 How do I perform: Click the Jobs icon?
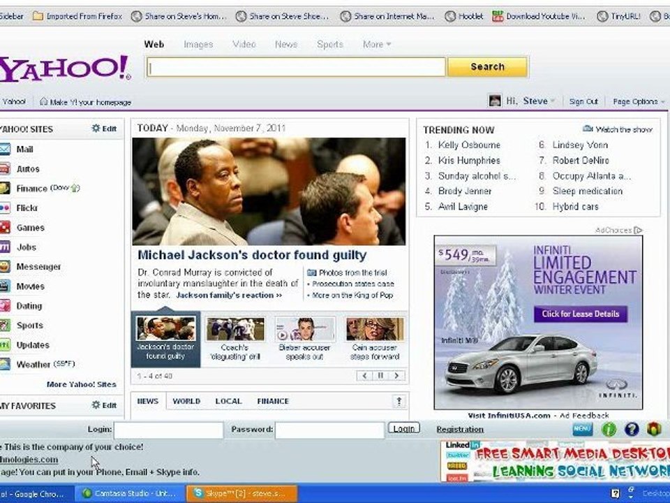pyautogui.click(x=5, y=247)
